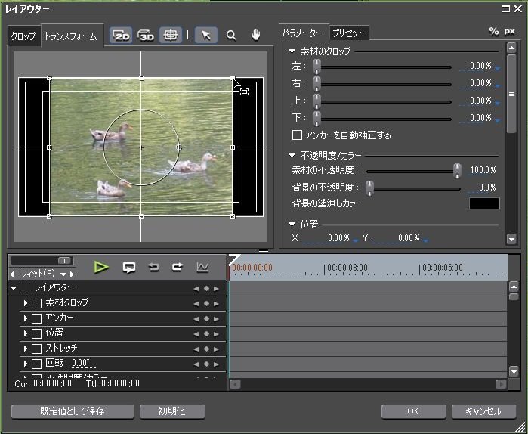Collapse the 位置 parameter section

(292, 224)
